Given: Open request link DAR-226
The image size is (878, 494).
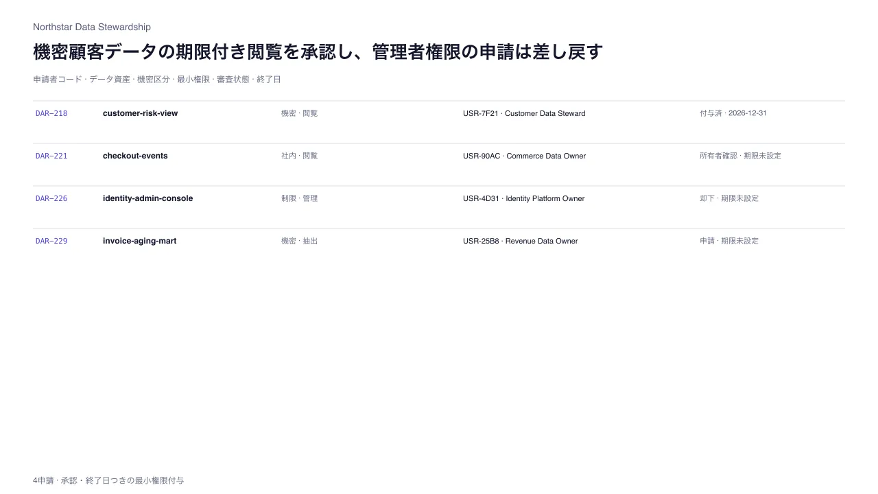Looking at the screenshot, I should tap(51, 198).
